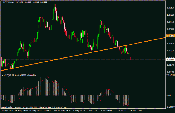This screenshot has height=113, width=175.
Task: Click the 2 Jun 12:00 time label
Action: (92, 110)
